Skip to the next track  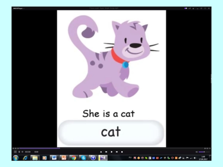(117, 152)
